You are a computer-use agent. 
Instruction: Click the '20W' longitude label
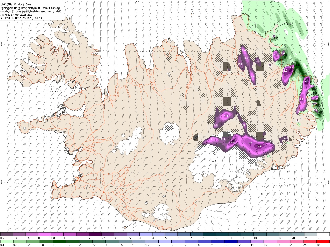(137, 1)
